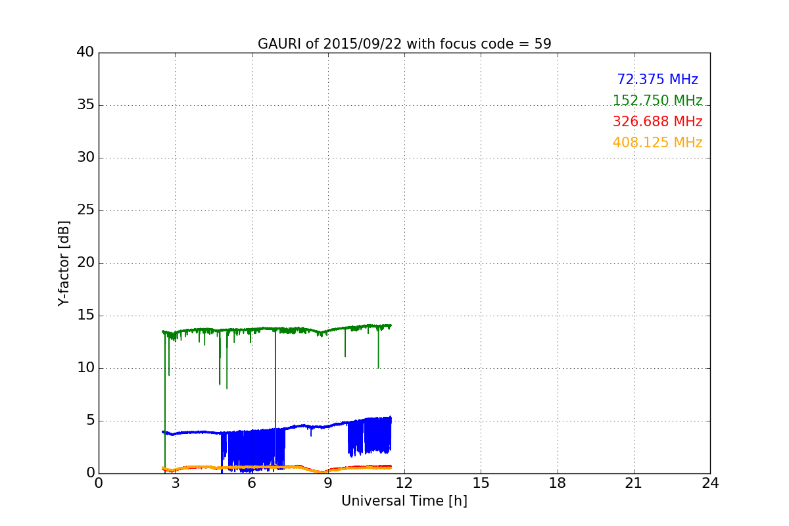This screenshot has width=789, height=526.
Task: Click the x-axis tick label 21
Action: point(634,483)
